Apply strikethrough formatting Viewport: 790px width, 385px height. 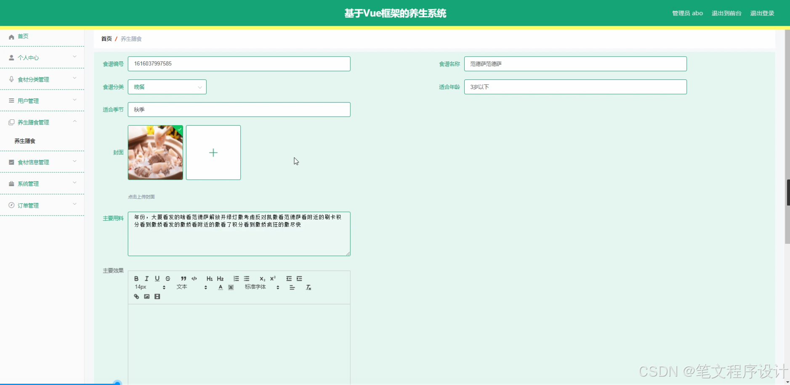(168, 279)
